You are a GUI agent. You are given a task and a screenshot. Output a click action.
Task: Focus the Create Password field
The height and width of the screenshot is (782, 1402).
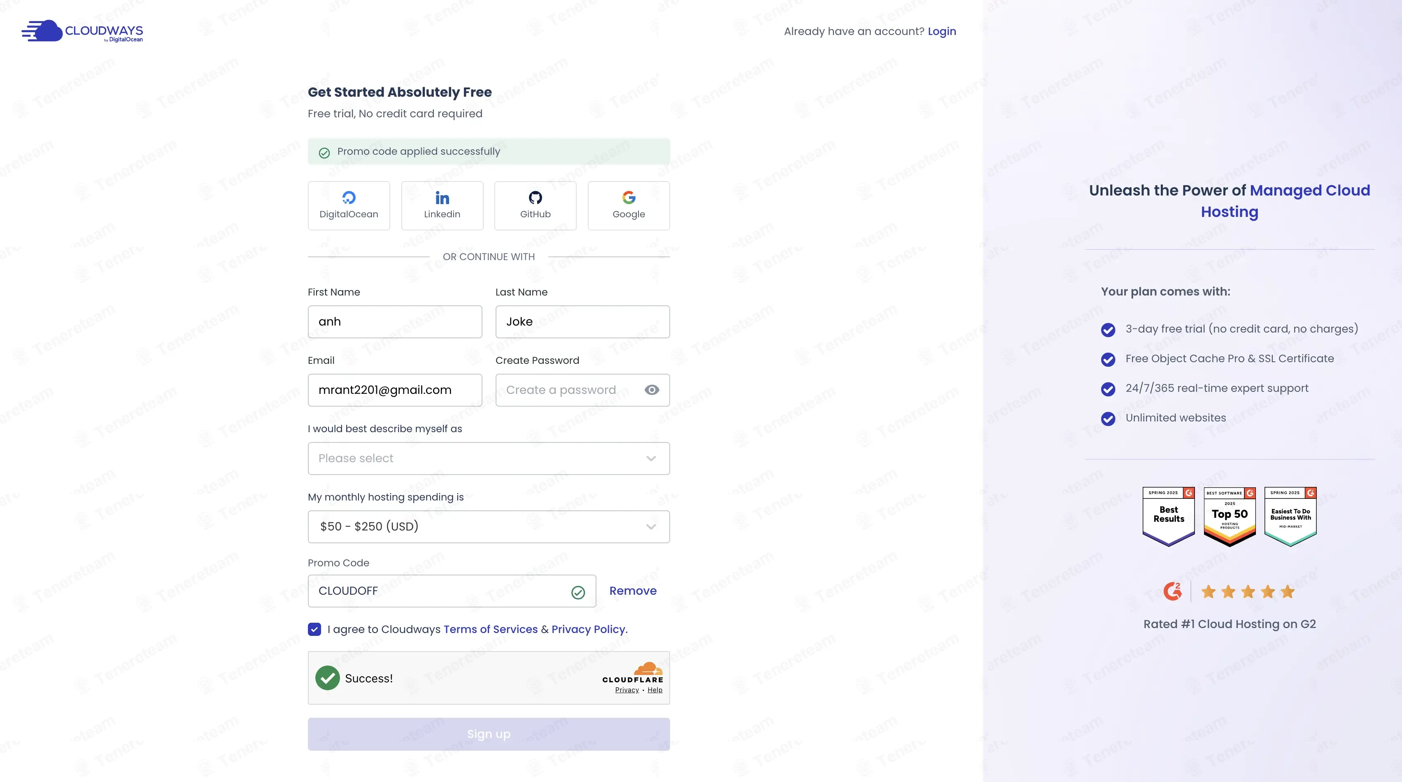tap(582, 390)
